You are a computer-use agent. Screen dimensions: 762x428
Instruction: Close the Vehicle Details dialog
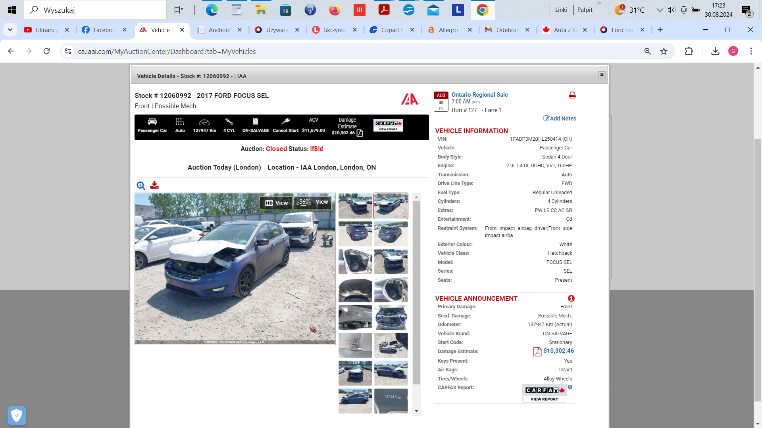pos(602,75)
